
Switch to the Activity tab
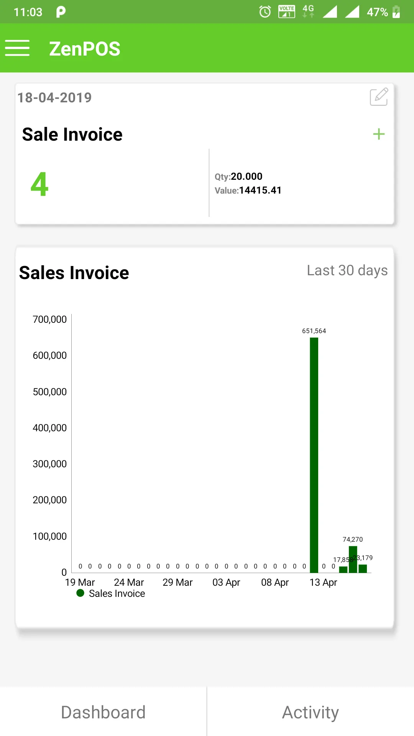pyautogui.click(x=310, y=712)
